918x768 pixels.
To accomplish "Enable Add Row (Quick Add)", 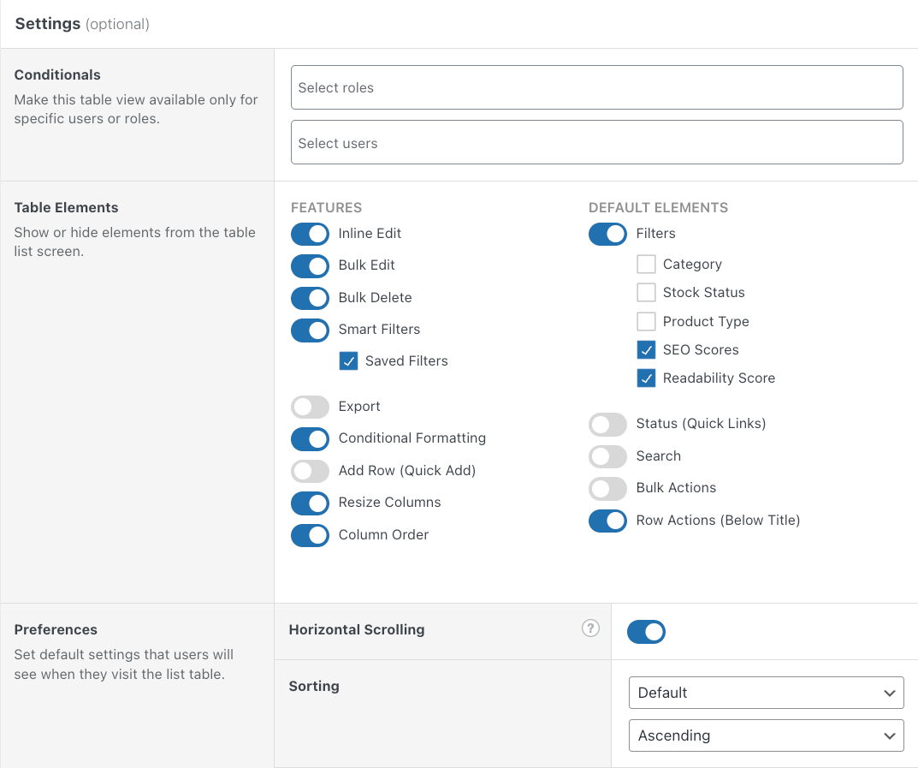I will (x=310, y=471).
